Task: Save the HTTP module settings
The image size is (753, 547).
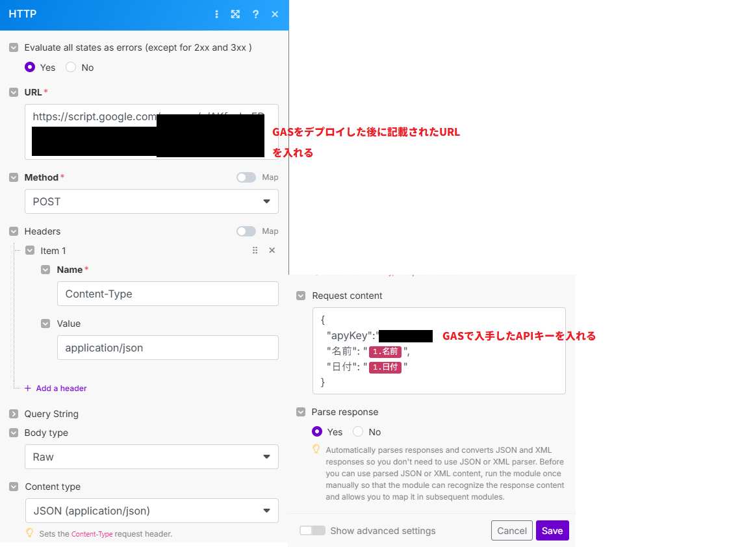Action: coord(552,530)
